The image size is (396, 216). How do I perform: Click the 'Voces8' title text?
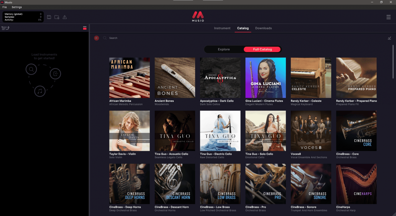point(296,154)
